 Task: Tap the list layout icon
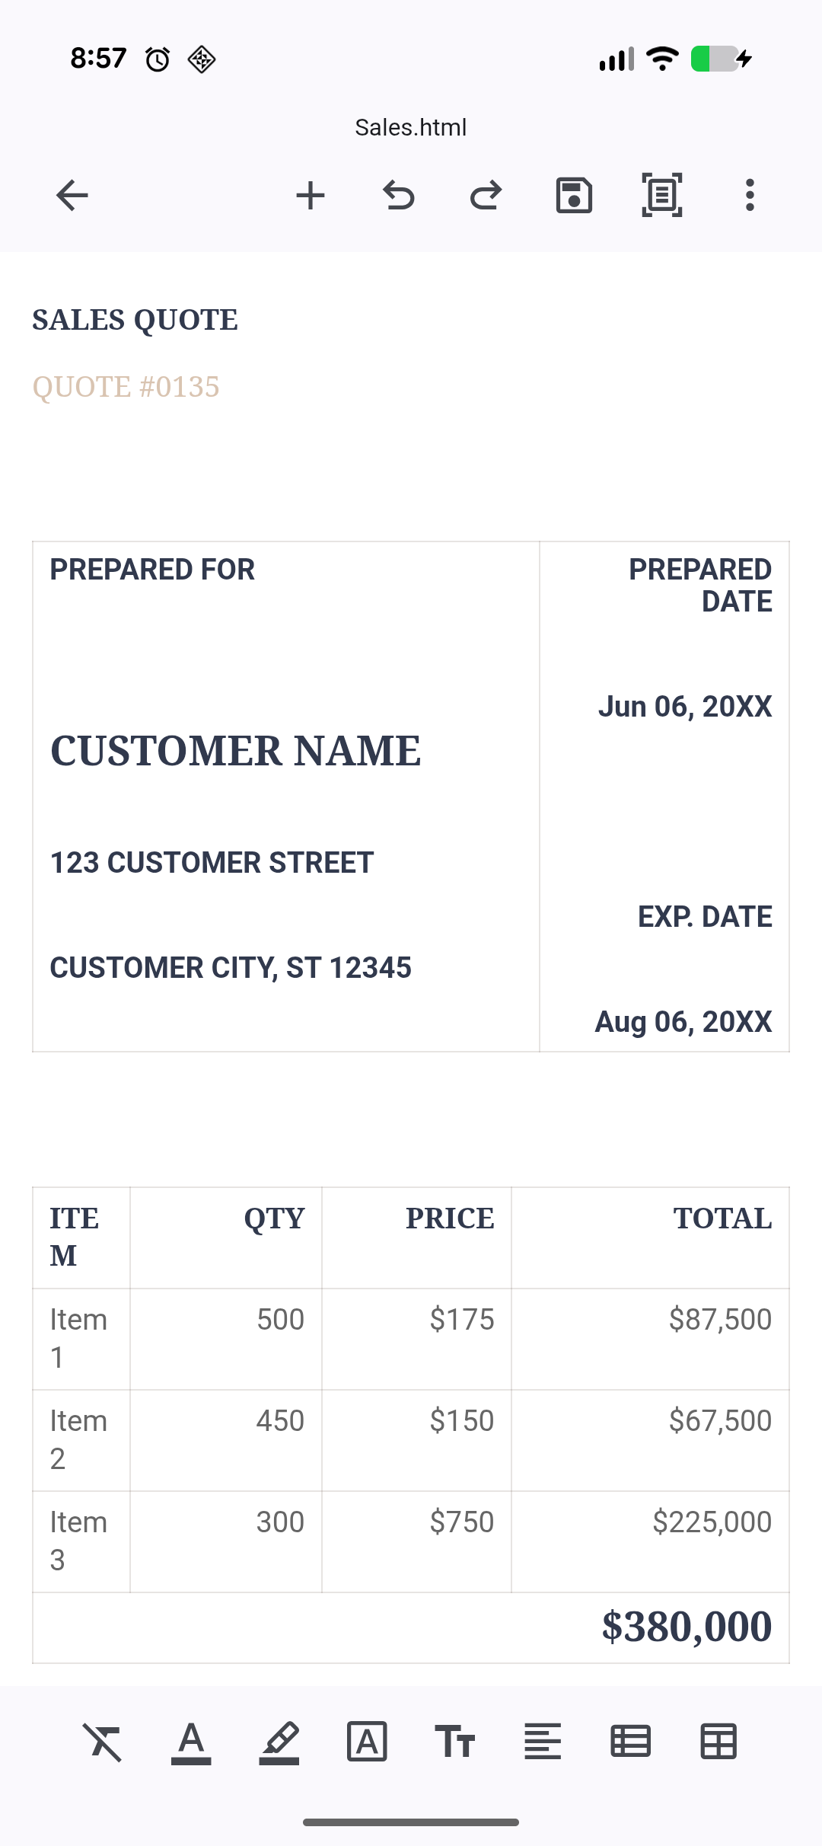tap(631, 1741)
